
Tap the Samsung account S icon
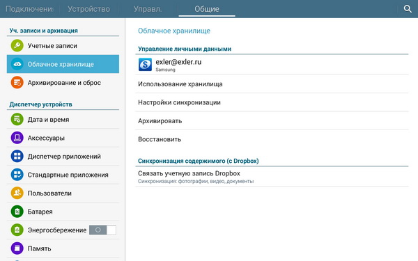145,65
